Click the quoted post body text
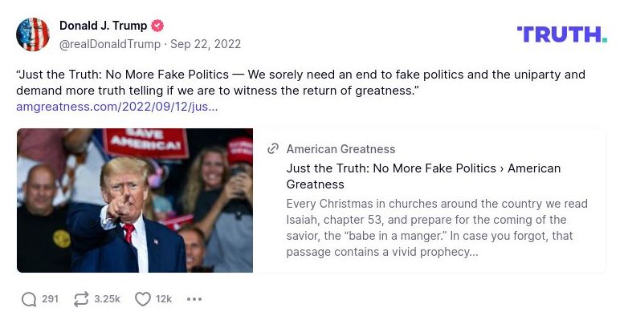 (x=300, y=83)
